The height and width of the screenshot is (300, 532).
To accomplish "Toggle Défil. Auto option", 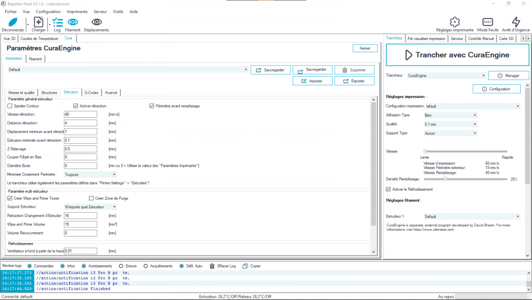I will tap(181, 266).
